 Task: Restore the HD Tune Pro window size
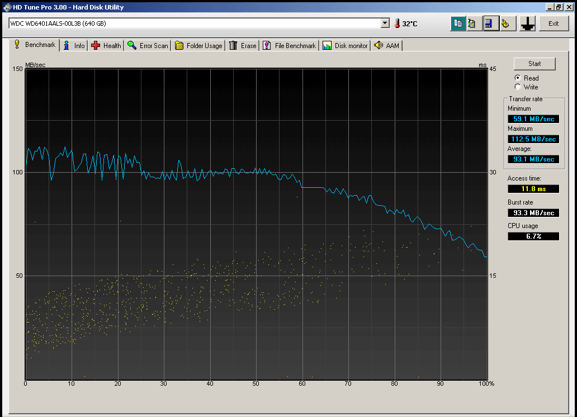point(559,7)
